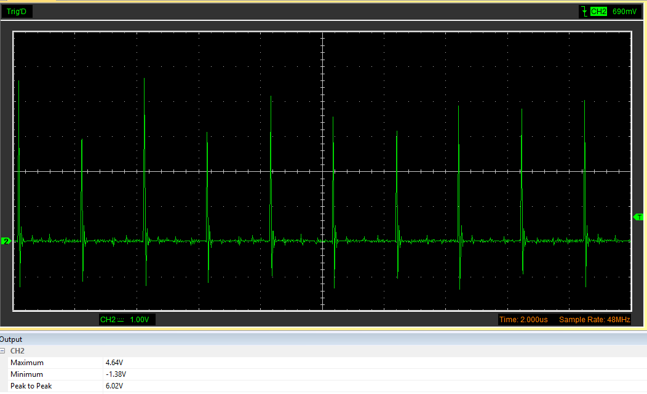Image resolution: width=647 pixels, height=394 pixels.
Task: Click the trigger level T marker
Action: (639, 217)
